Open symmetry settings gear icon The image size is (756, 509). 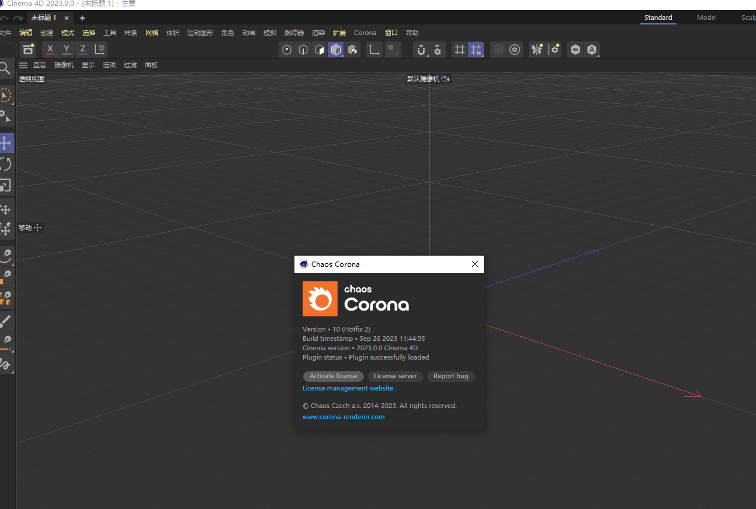pyautogui.click(x=553, y=50)
